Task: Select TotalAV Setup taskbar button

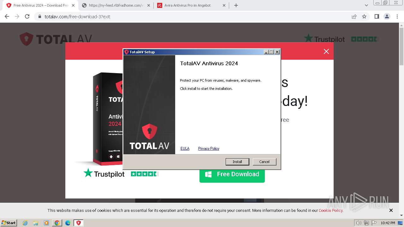Action: (79, 223)
